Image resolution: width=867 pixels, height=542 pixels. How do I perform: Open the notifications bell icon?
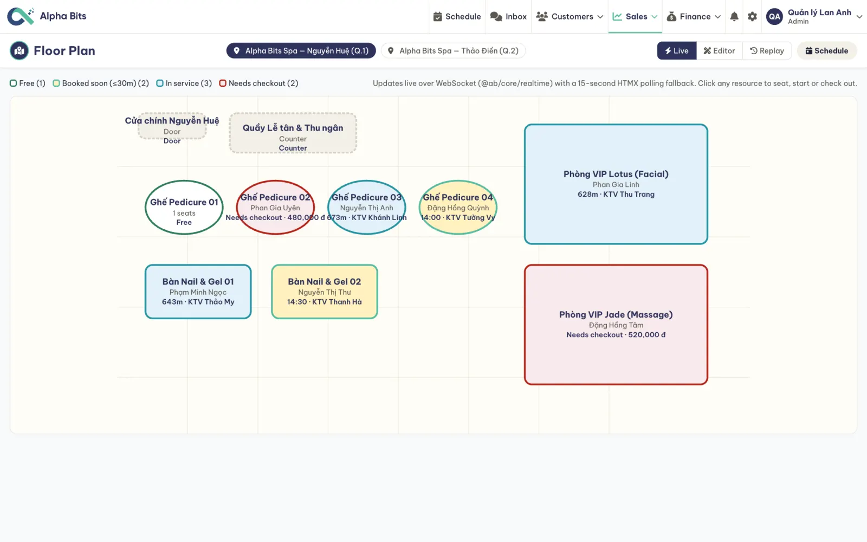(734, 17)
